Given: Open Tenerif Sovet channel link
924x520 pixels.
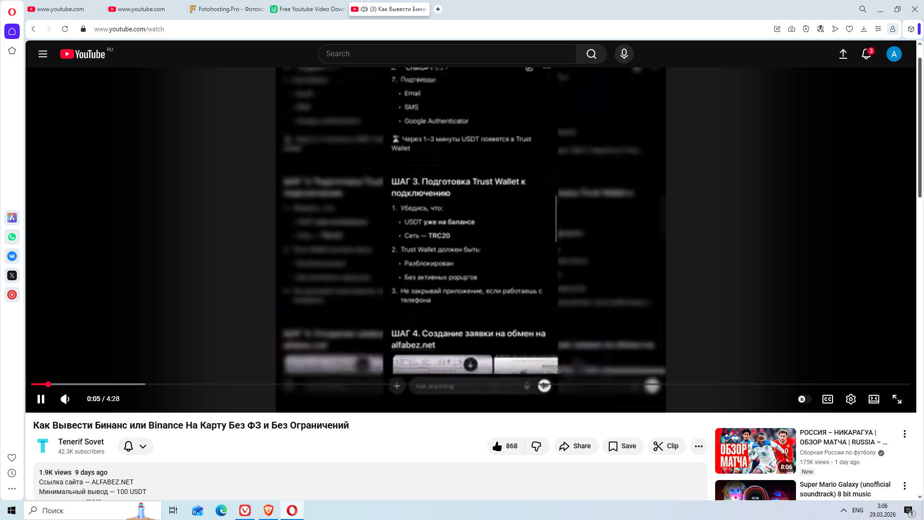Looking at the screenshot, I should coord(81,442).
